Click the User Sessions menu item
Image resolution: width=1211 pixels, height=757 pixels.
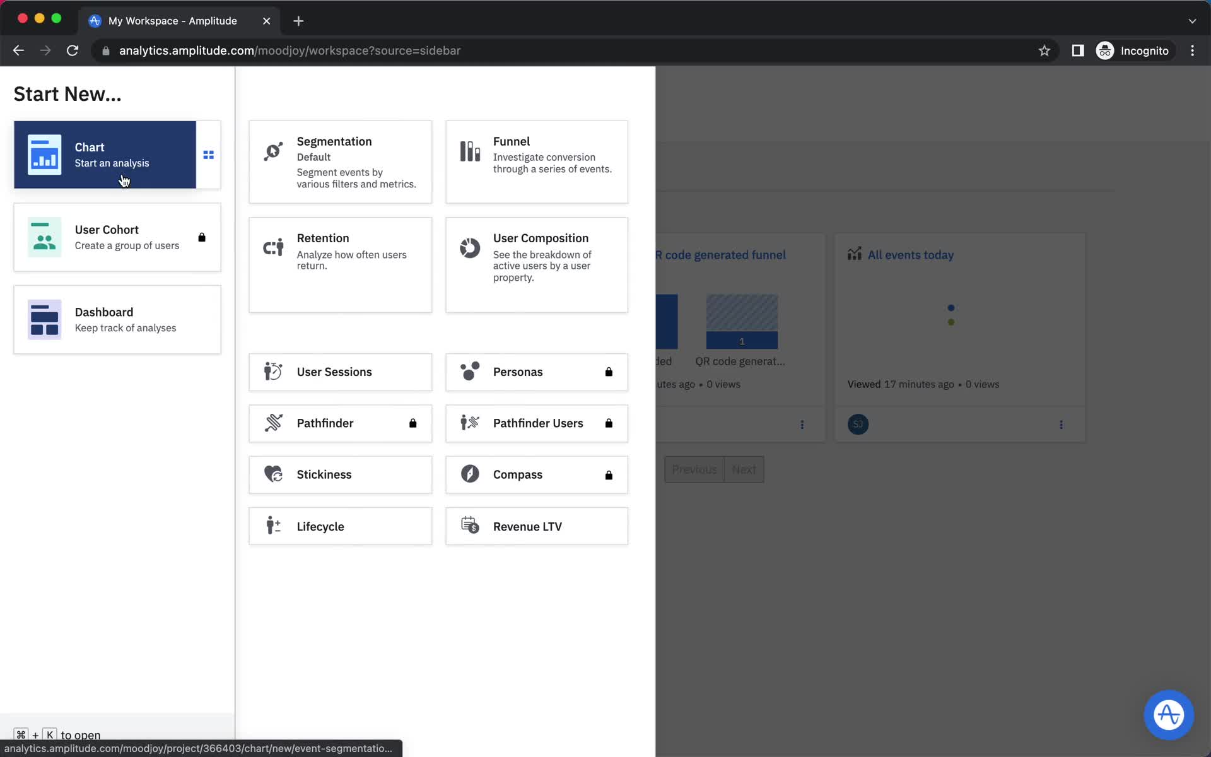pos(339,371)
